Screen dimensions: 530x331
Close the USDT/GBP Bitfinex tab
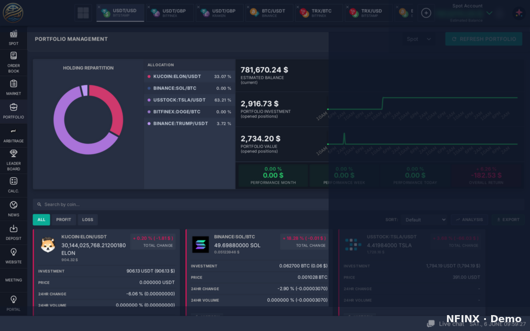149,7
